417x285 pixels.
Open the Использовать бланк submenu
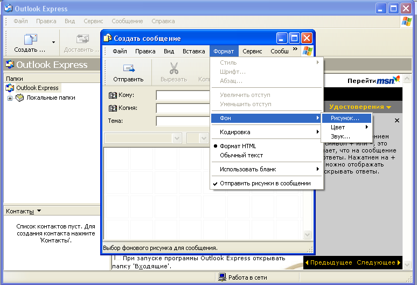267,169
